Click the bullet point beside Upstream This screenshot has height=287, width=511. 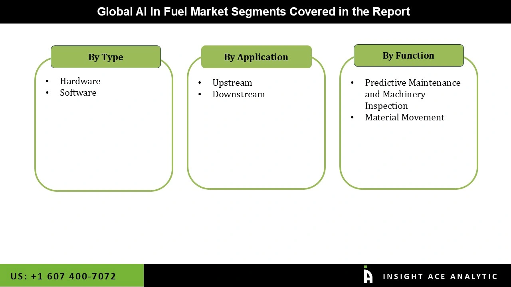tap(200, 83)
